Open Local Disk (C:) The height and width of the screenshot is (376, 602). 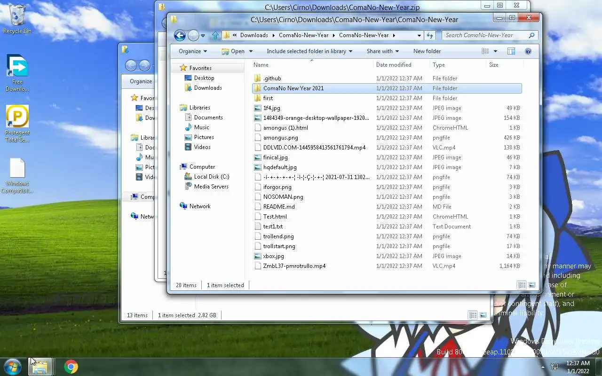coord(212,177)
